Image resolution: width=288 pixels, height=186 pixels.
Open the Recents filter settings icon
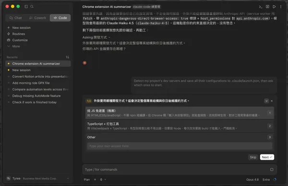[x=67, y=57]
